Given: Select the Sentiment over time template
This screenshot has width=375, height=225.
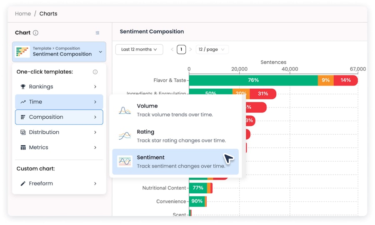Looking at the screenshot, I should pos(175,162).
